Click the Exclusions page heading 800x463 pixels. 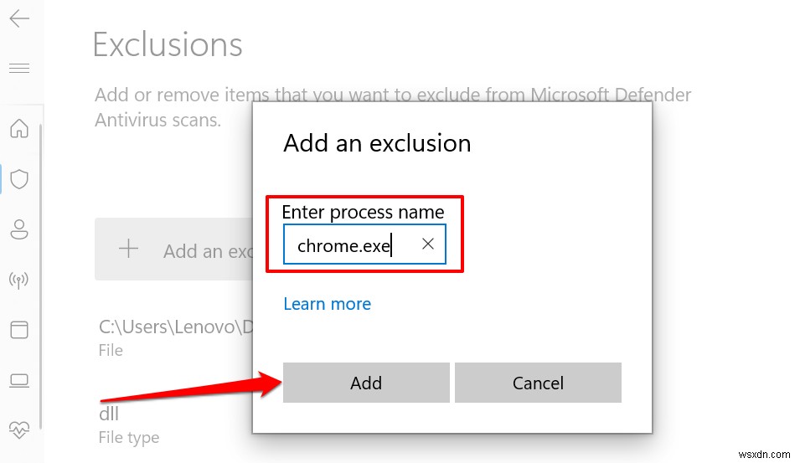(x=168, y=44)
